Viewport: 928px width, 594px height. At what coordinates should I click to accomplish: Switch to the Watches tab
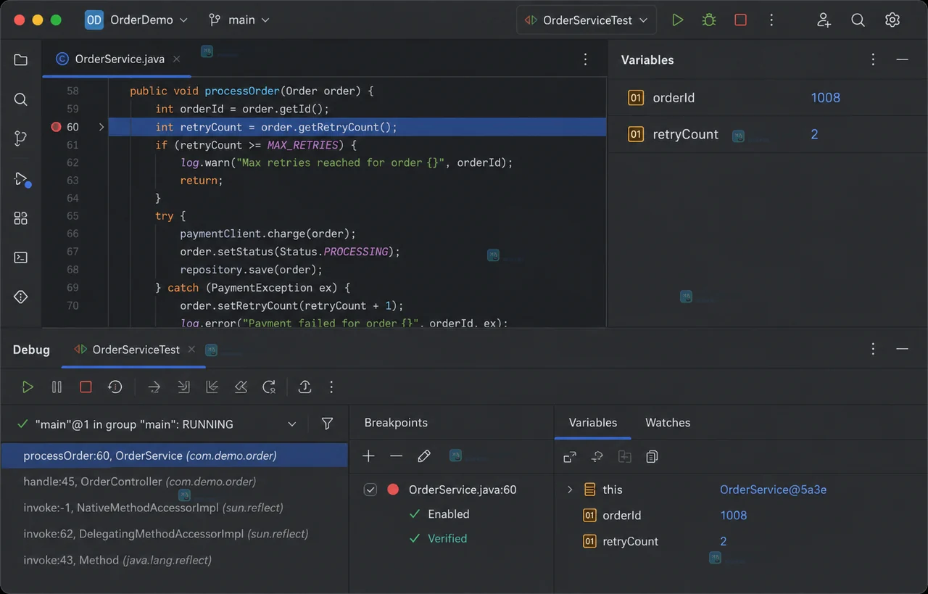pos(668,423)
